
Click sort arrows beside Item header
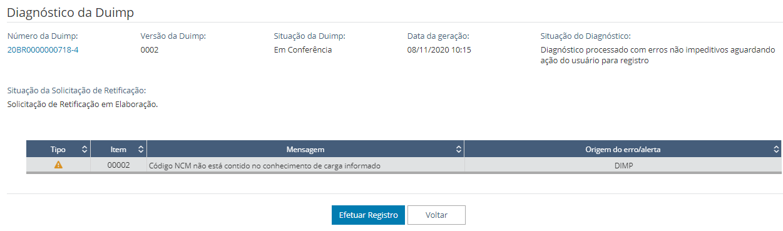click(140, 150)
